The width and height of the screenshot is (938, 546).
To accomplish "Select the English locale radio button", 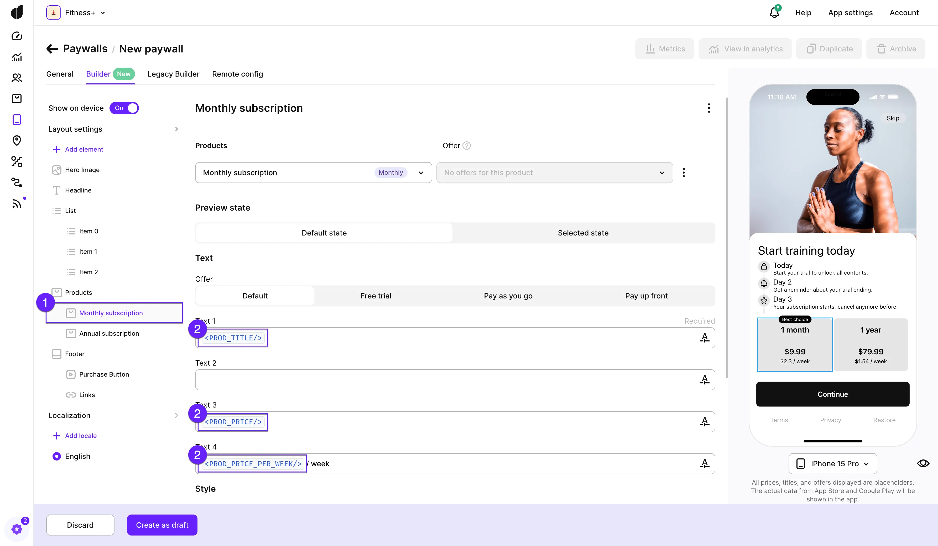I will point(56,456).
